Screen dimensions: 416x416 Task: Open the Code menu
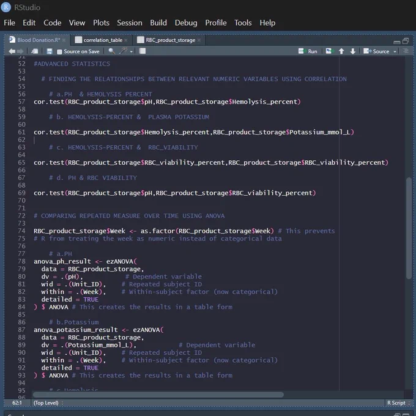52,23
